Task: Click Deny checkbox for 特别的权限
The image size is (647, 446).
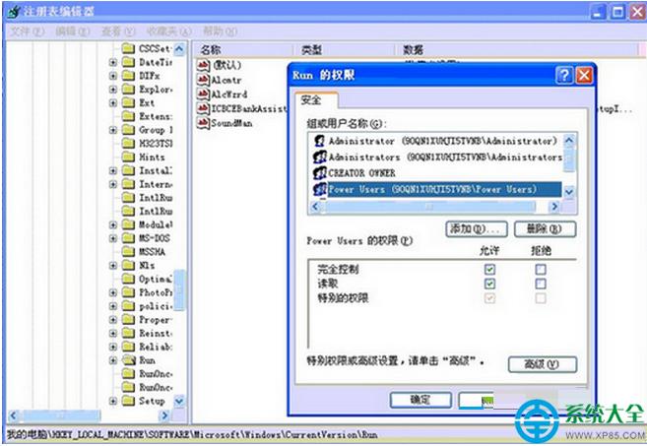Action: 541,298
